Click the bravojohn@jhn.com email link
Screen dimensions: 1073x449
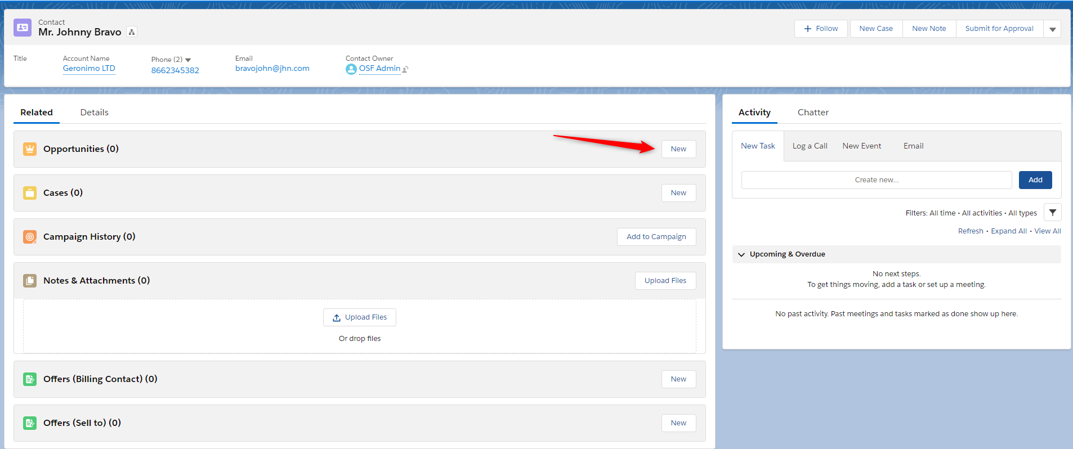coord(272,69)
